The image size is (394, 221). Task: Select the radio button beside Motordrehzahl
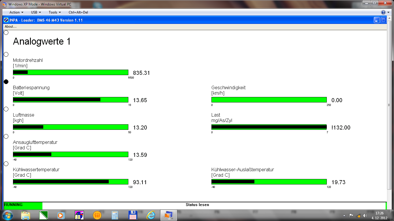tap(6, 54)
